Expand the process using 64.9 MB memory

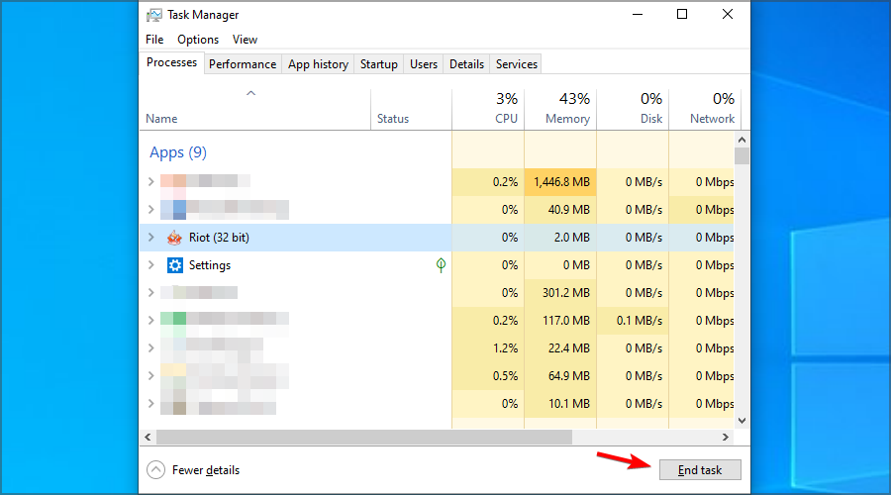151,376
